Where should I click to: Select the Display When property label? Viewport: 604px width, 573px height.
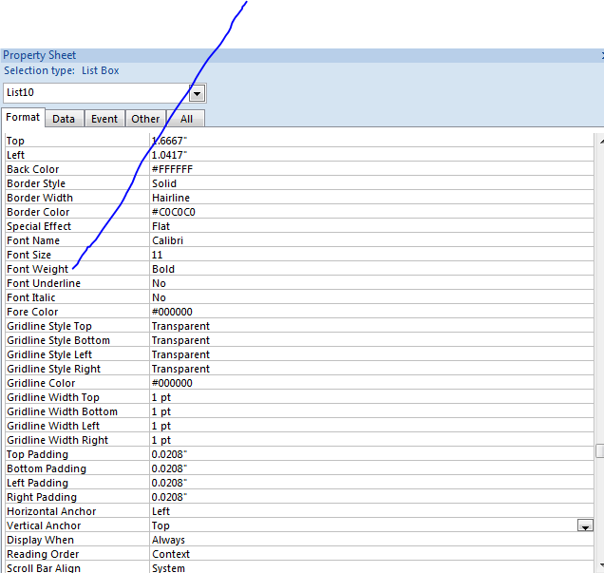coord(40,541)
